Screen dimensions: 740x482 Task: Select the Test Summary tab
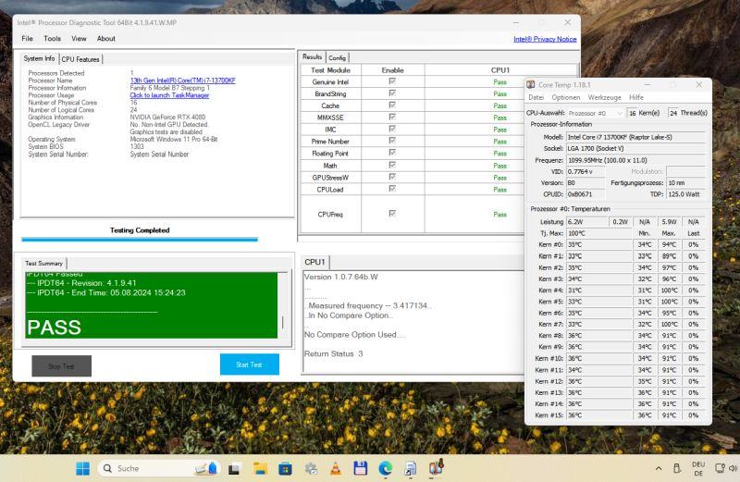tap(43, 263)
